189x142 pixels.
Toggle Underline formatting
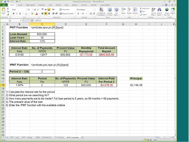tap(20, 14)
